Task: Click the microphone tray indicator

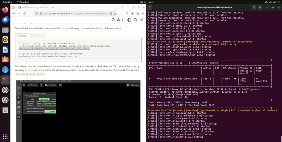Action: pos(274,2)
